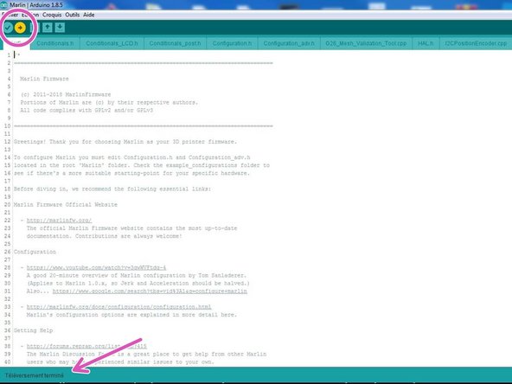This screenshot has height=384, width=512.
Task: Open the Croquis menu
Action: click(52, 15)
